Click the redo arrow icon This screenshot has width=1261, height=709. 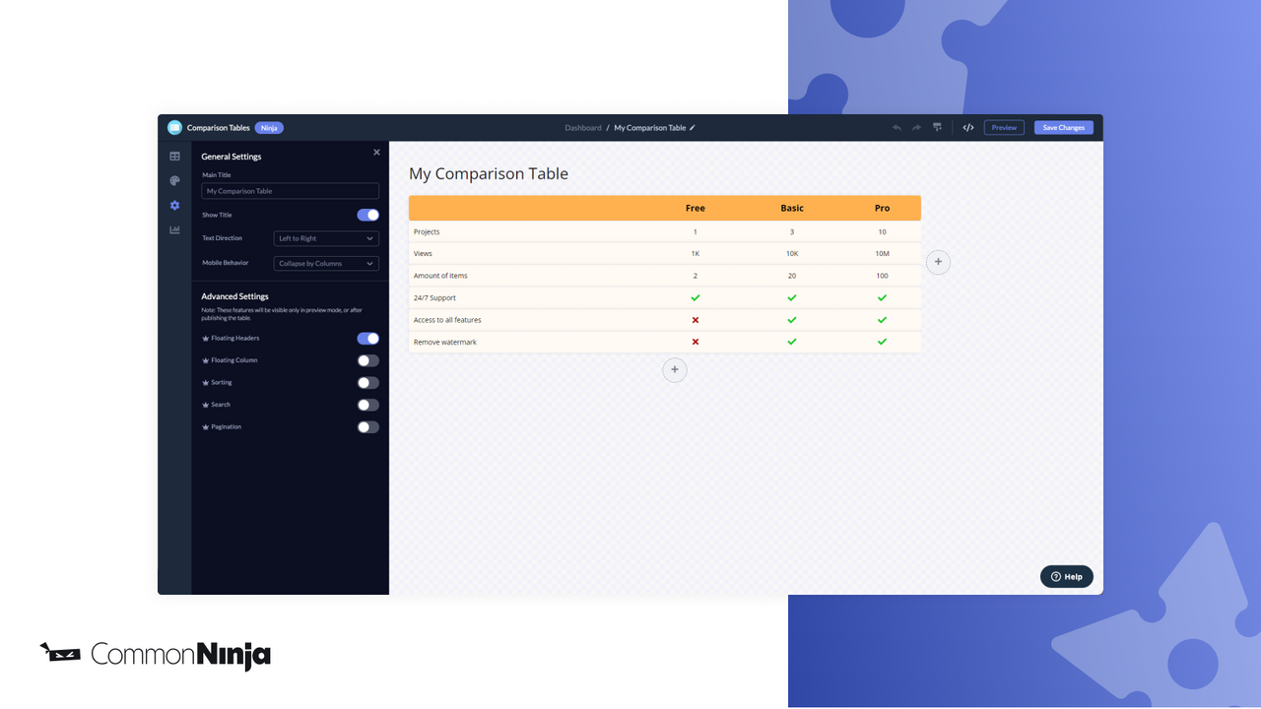(x=916, y=127)
